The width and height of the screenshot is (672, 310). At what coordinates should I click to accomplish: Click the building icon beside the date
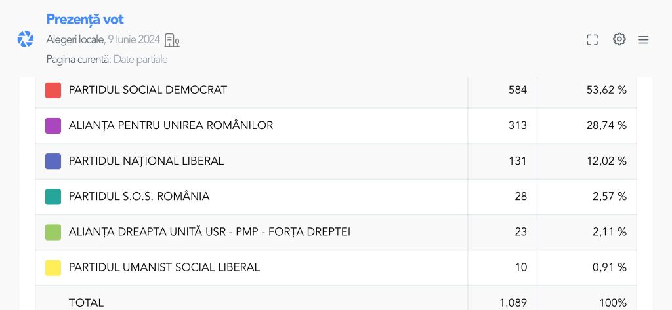pyautogui.click(x=172, y=40)
